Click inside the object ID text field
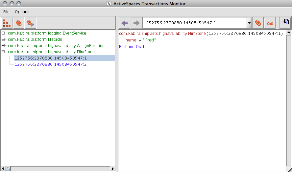The height and width of the screenshot is (172, 292). coord(194,23)
